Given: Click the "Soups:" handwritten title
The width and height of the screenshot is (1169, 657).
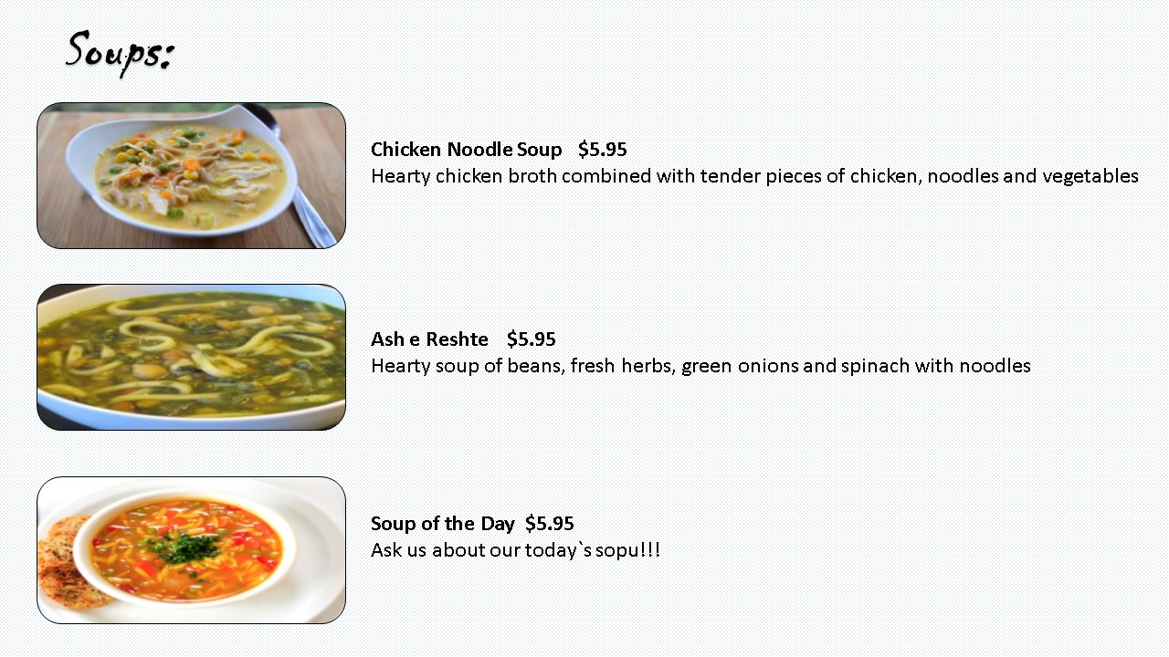Looking at the screenshot, I should tap(119, 51).
